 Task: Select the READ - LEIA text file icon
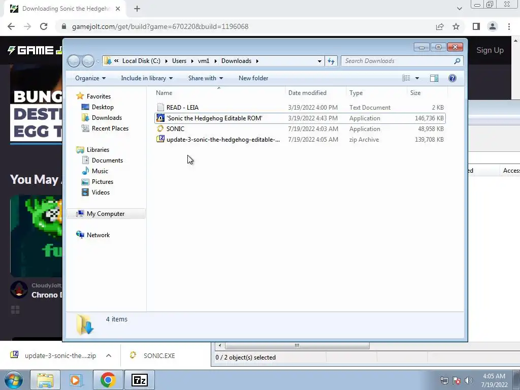click(x=160, y=108)
